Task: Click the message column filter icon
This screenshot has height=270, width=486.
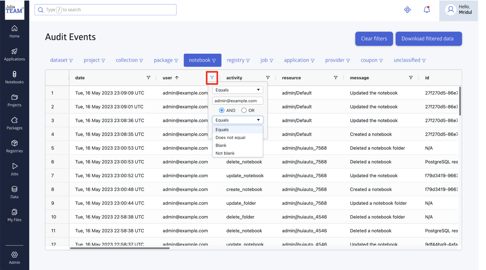Action: click(x=411, y=78)
